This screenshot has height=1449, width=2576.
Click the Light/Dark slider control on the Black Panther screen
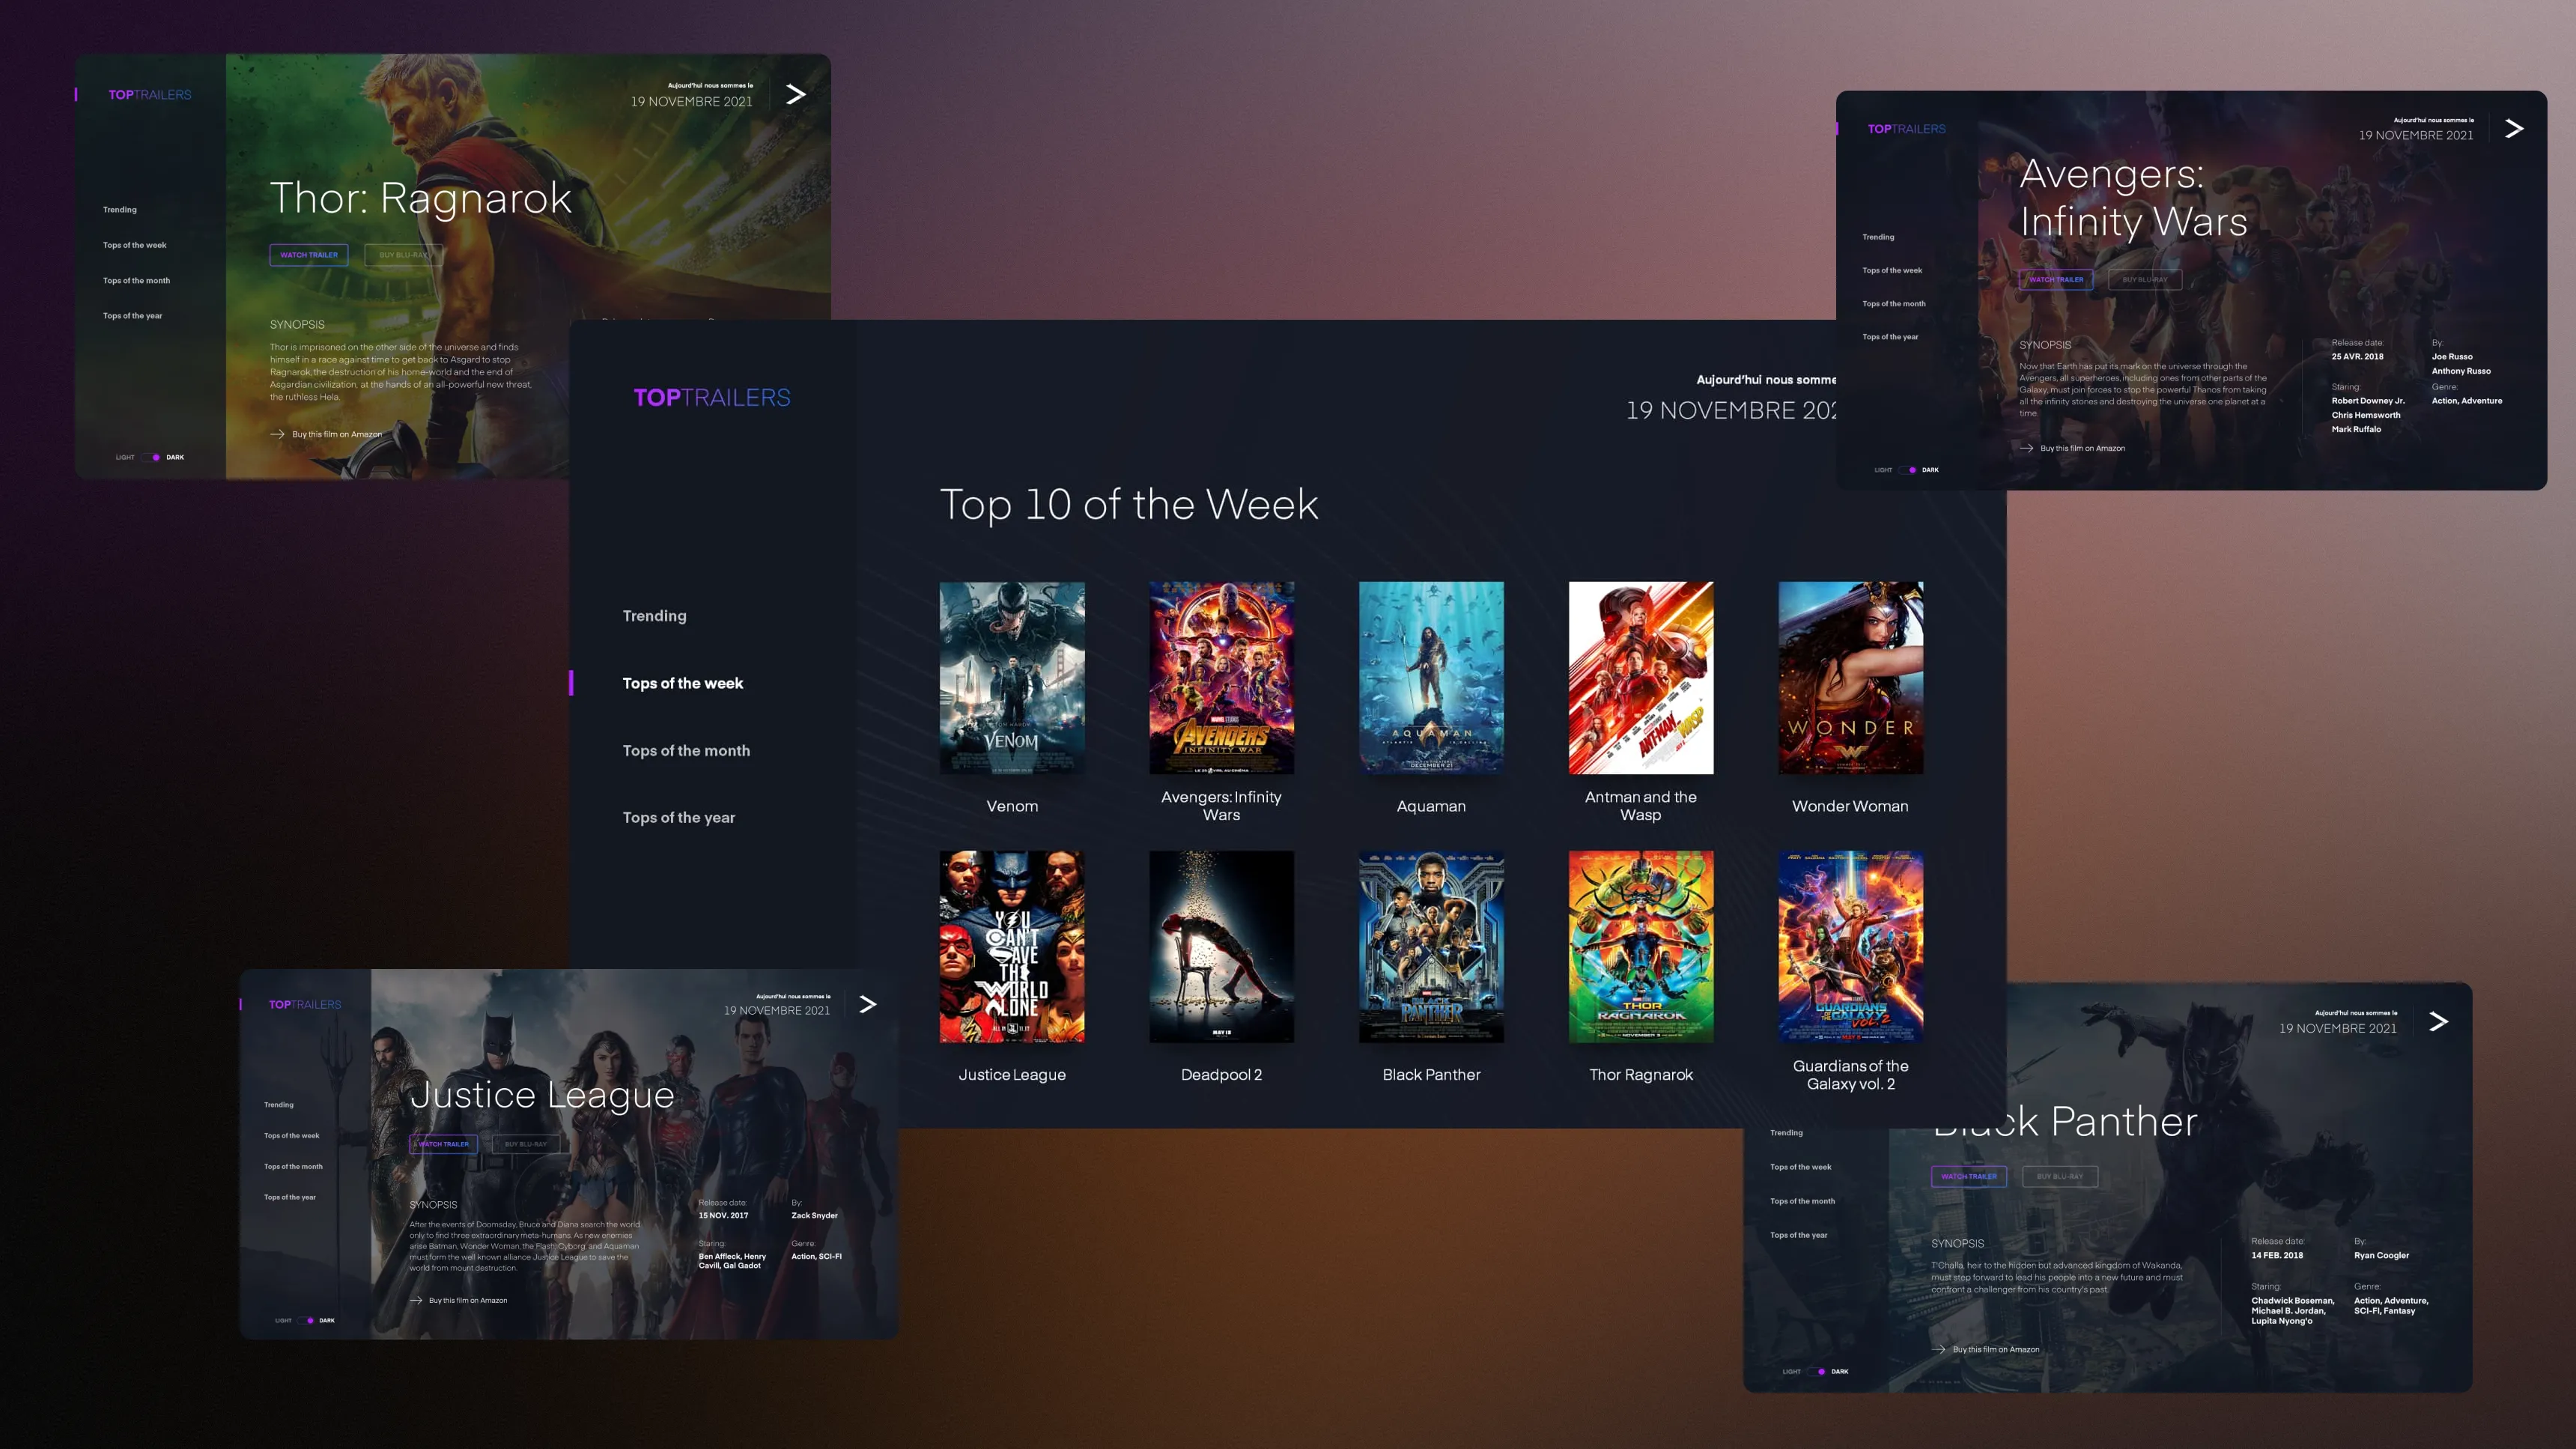pos(1816,1372)
